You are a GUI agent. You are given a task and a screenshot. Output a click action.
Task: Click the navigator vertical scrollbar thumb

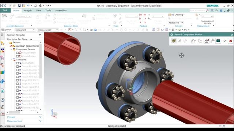pos(41,61)
